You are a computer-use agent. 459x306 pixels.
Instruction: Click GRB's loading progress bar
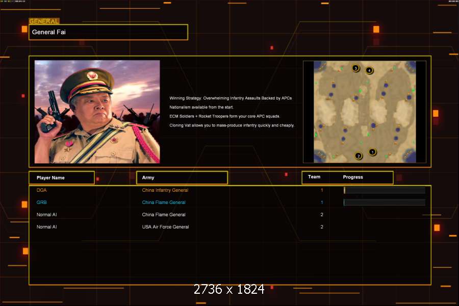385,202
